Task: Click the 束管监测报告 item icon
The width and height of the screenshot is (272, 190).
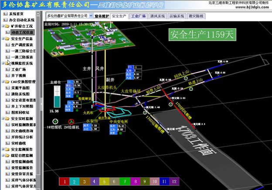Action: (x=7, y=168)
